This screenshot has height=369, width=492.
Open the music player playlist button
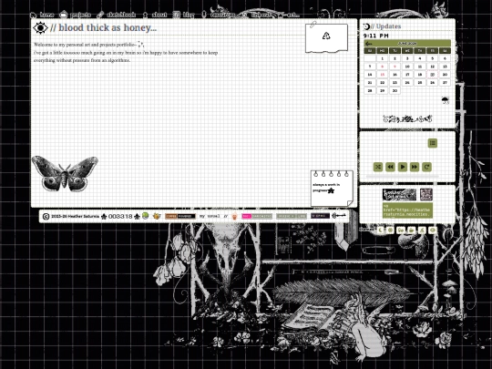pyautogui.click(x=433, y=143)
